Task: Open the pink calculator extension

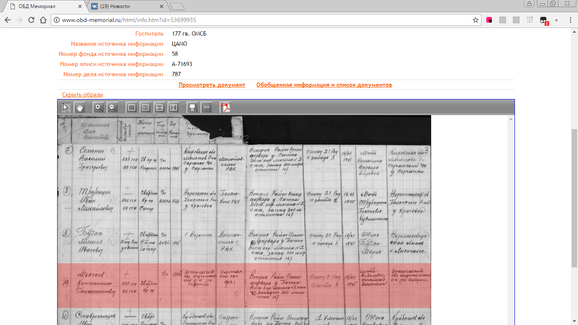Action: (x=489, y=20)
